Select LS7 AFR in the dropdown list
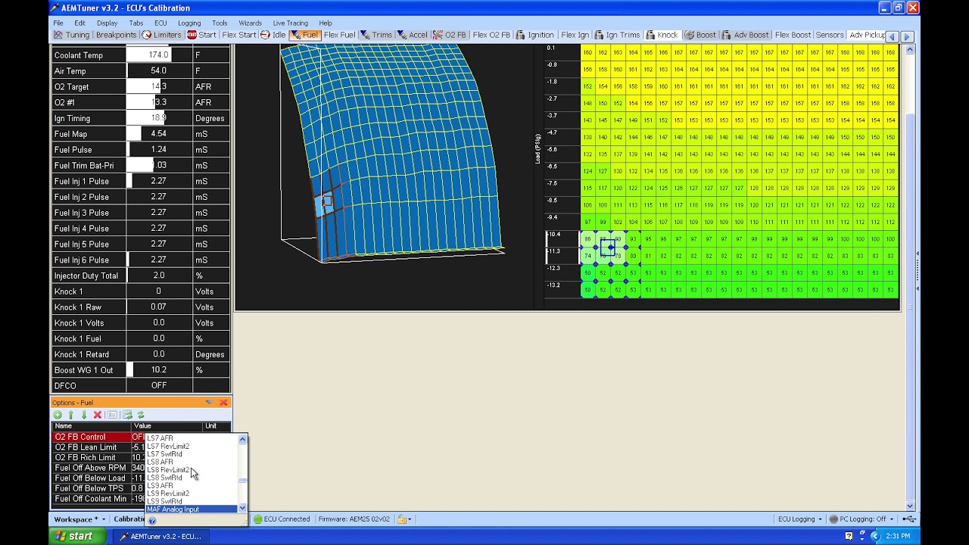 coord(192,438)
